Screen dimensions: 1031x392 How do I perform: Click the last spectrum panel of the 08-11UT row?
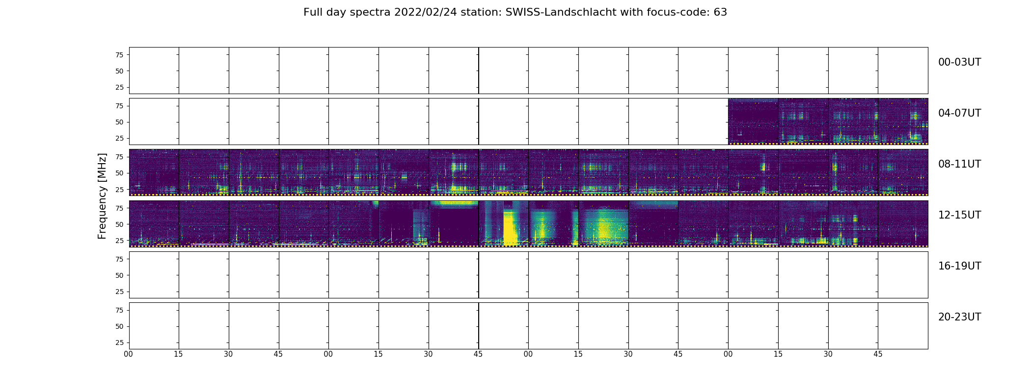(903, 172)
